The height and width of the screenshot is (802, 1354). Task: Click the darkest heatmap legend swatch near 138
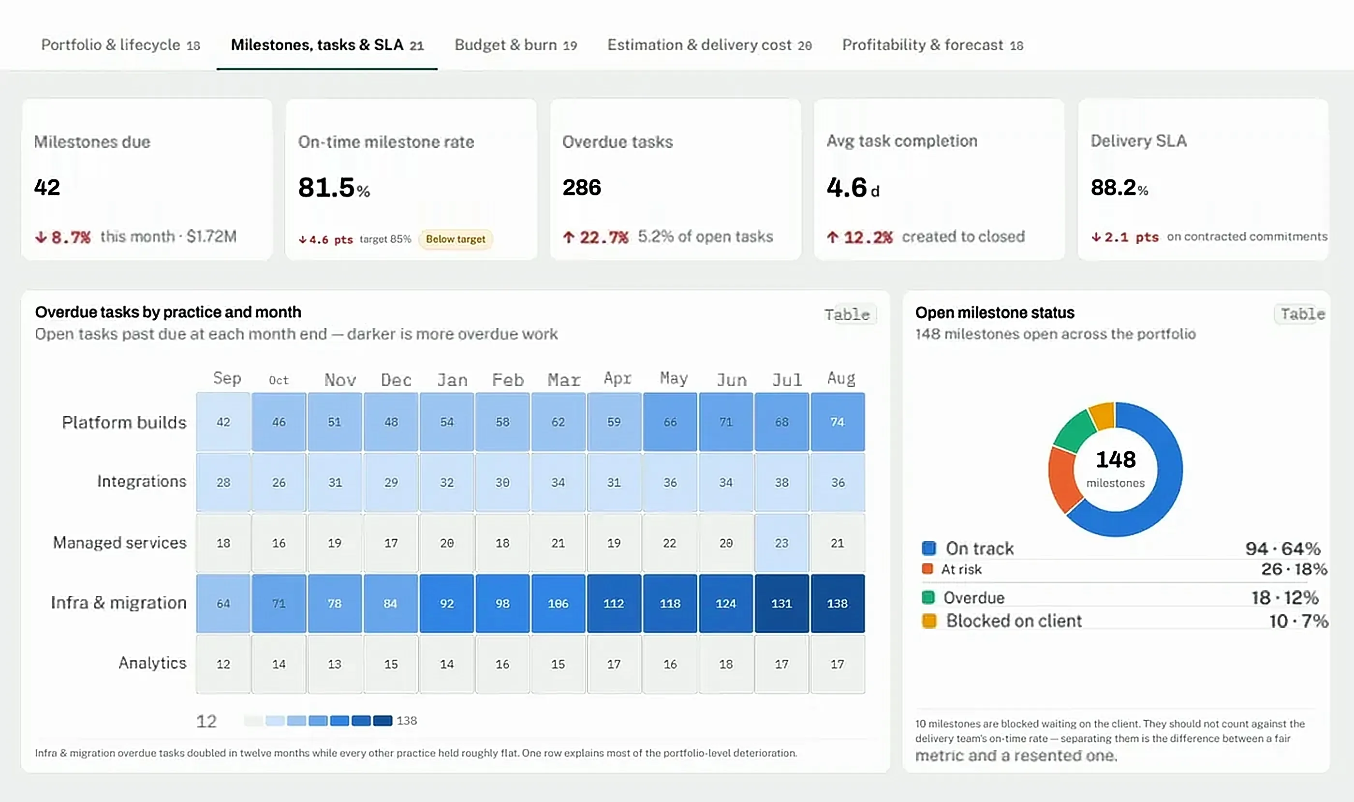383,720
